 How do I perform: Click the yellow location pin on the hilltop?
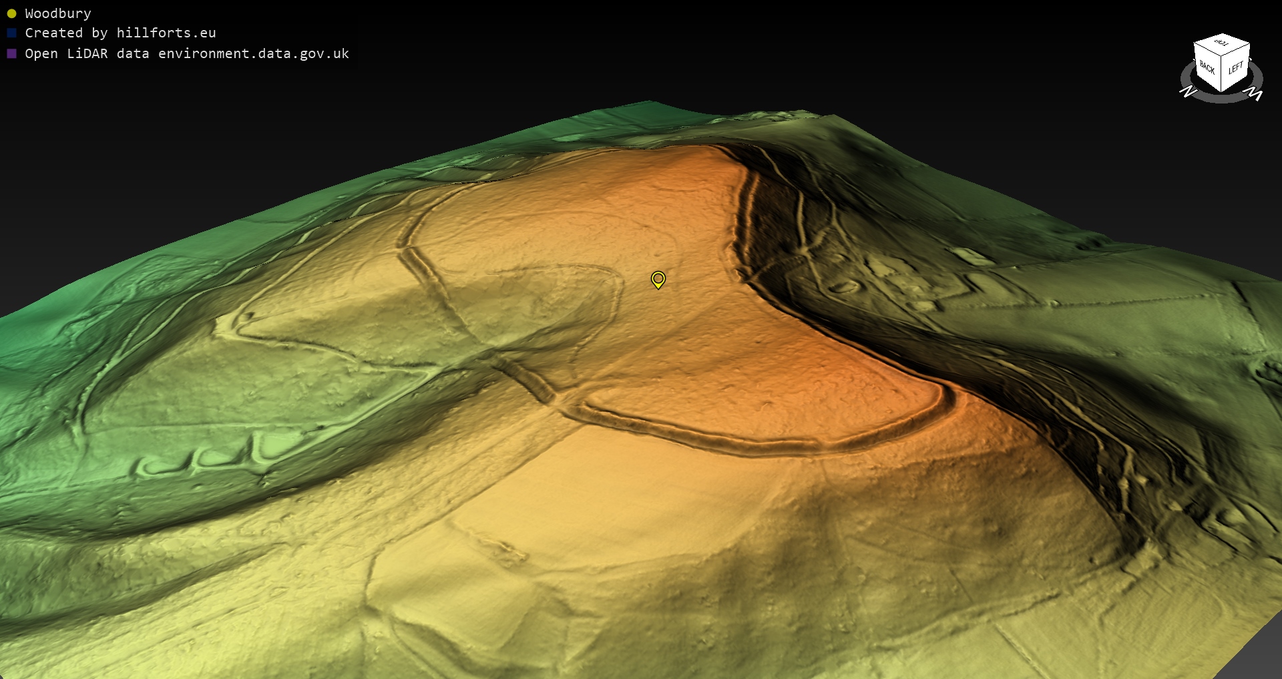click(x=658, y=279)
